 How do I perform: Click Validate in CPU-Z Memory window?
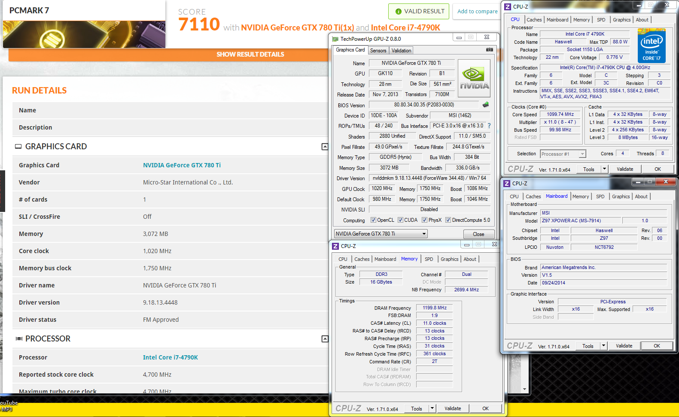pyautogui.click(x=453, y=408)
